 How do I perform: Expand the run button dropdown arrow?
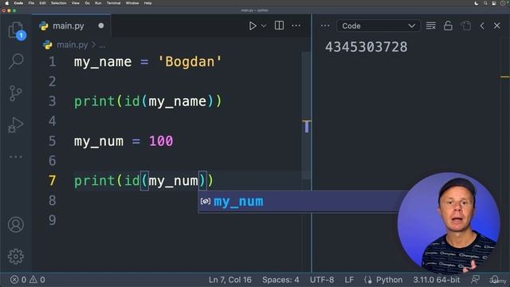point(264,26)
